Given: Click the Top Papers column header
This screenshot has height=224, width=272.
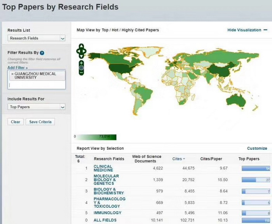Looking at the screenshot, I should (x=248, y=159).
